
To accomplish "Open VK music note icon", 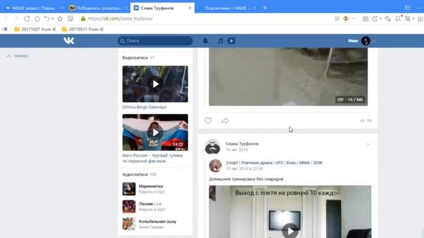I will tap(220, 41).
